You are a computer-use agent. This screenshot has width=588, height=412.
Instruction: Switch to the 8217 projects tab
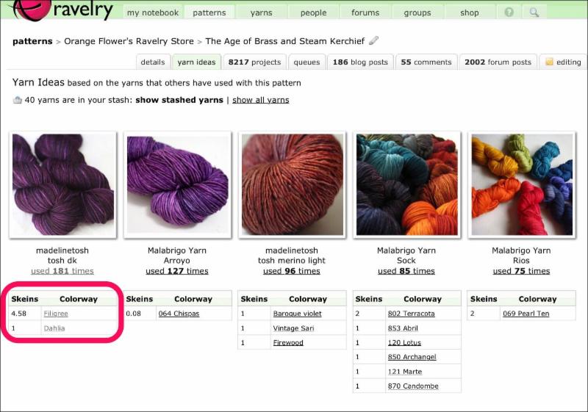[x=254, y=62]
